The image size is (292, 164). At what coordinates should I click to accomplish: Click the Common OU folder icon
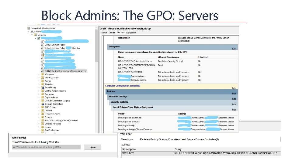(x=43, y=94)
